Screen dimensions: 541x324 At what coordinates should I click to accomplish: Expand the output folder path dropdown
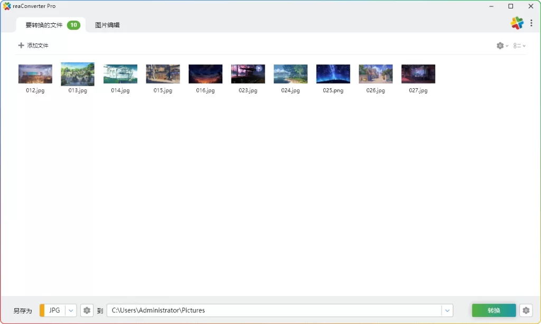(447, 310)
